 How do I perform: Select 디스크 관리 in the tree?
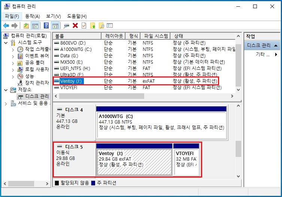point(37,96)
